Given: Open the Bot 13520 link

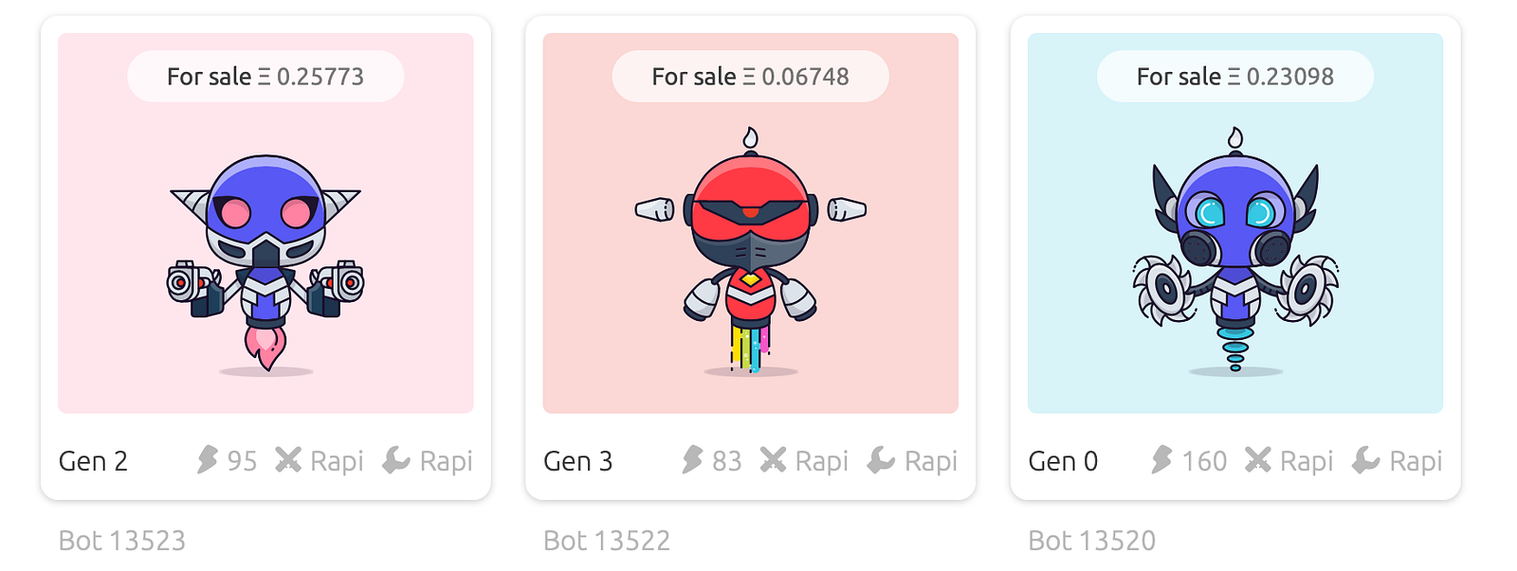Looking at the screenshot, I should 1091,541.
